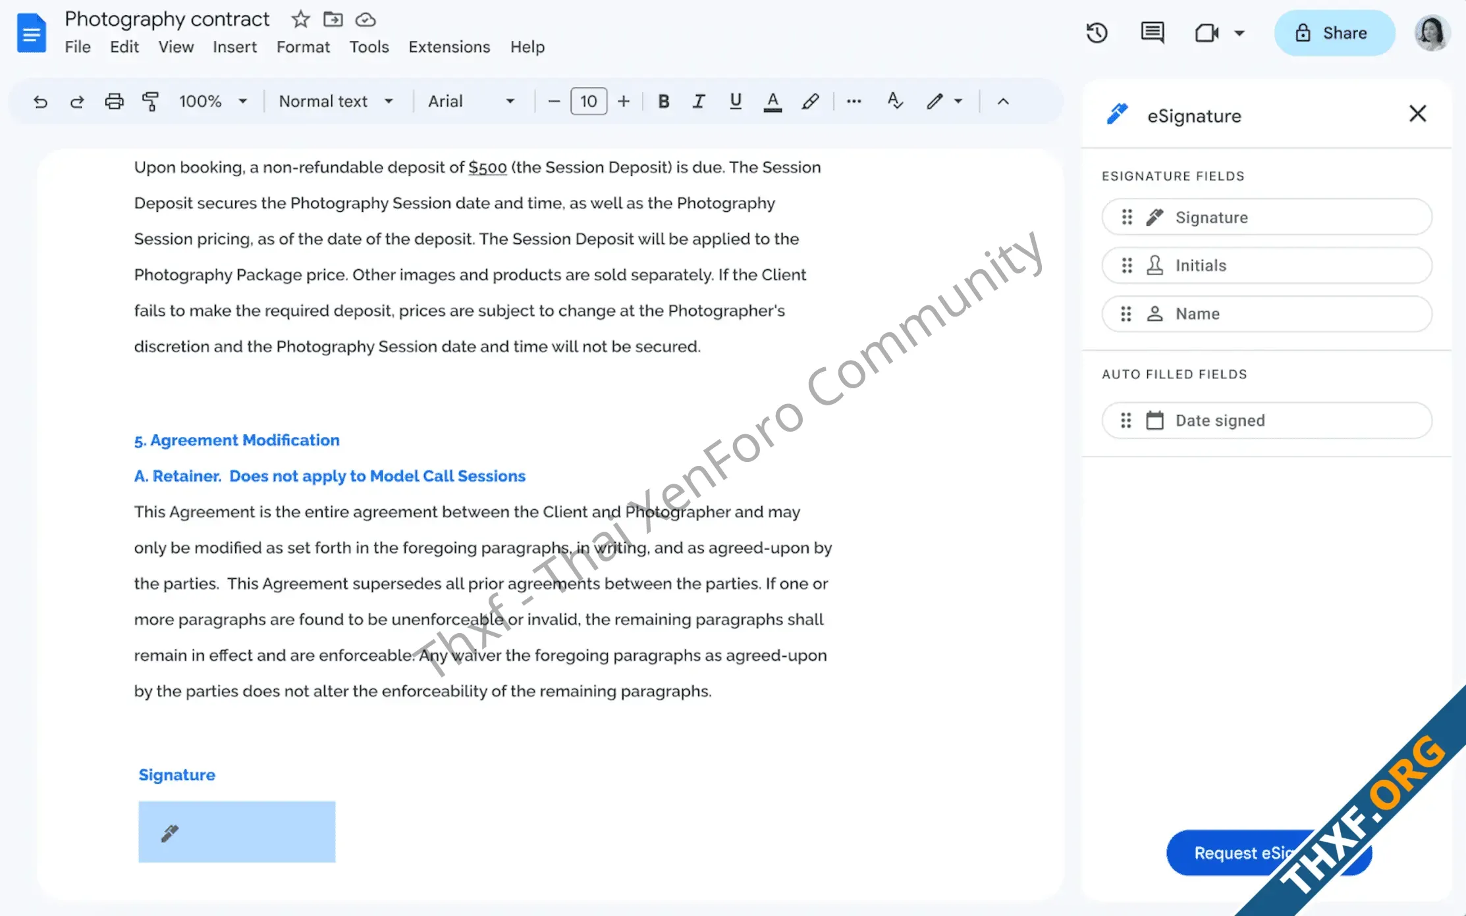Toggle bold formatting

(x=664, y=101)
